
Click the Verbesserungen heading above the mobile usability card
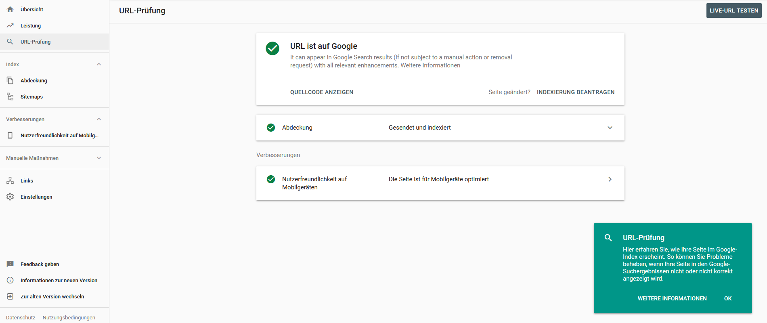click(278, 155)
